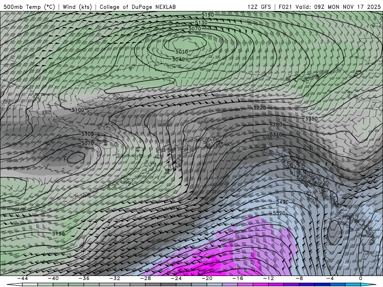This screenshot has width=383, height=287.
Task: Click the 5070 label beneath the 5100 label
Action: pyautogui.click(x=88, y=143)
